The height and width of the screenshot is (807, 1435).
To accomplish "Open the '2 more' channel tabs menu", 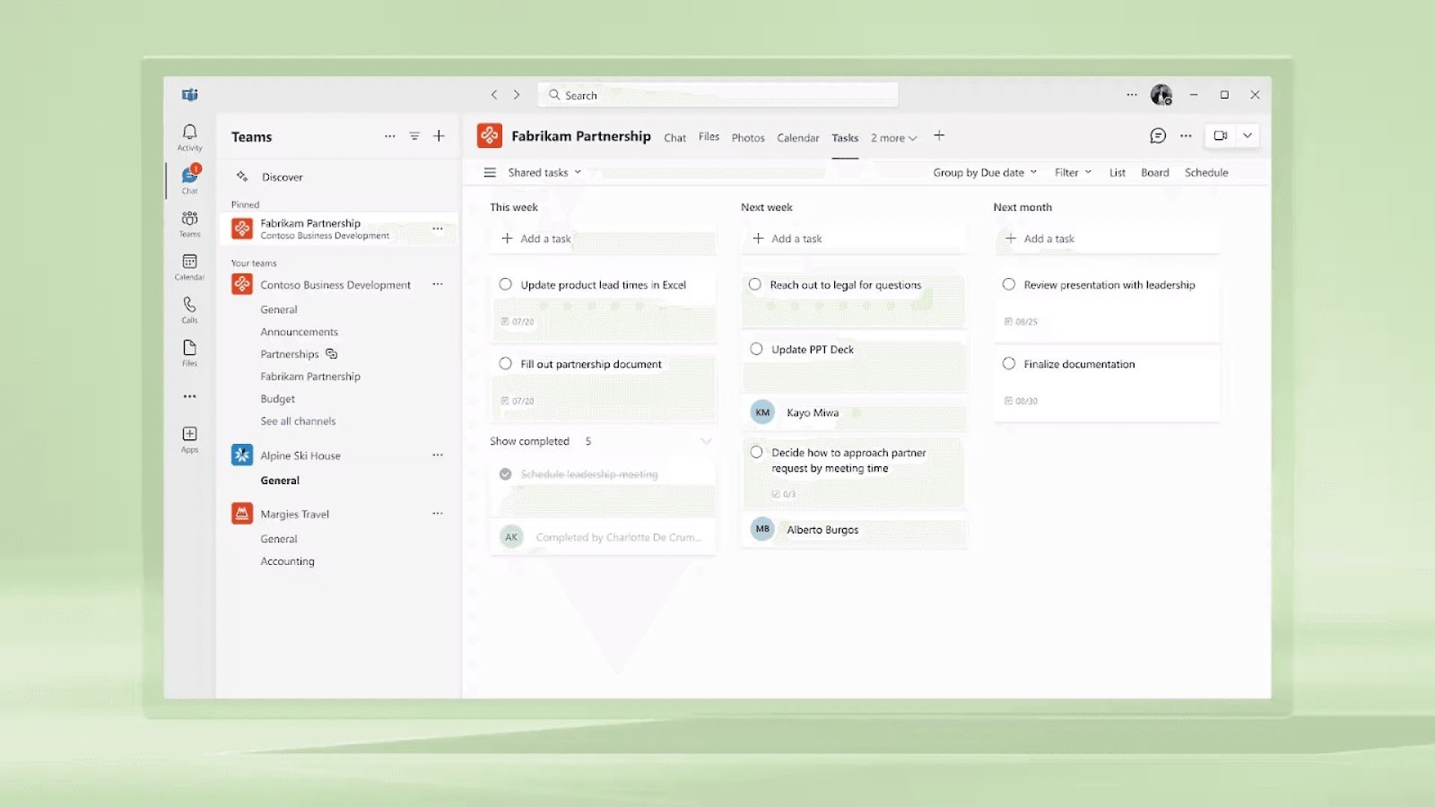I will 892,137.
